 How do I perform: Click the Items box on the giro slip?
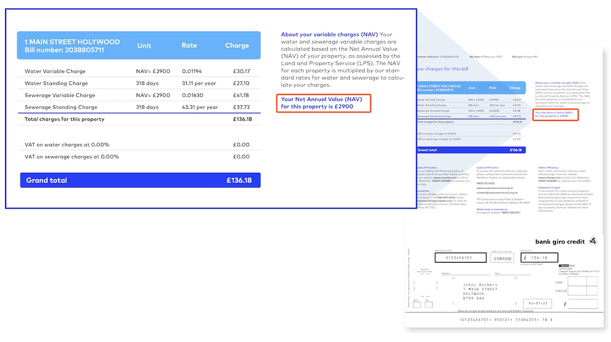click(x=416, y=305)
